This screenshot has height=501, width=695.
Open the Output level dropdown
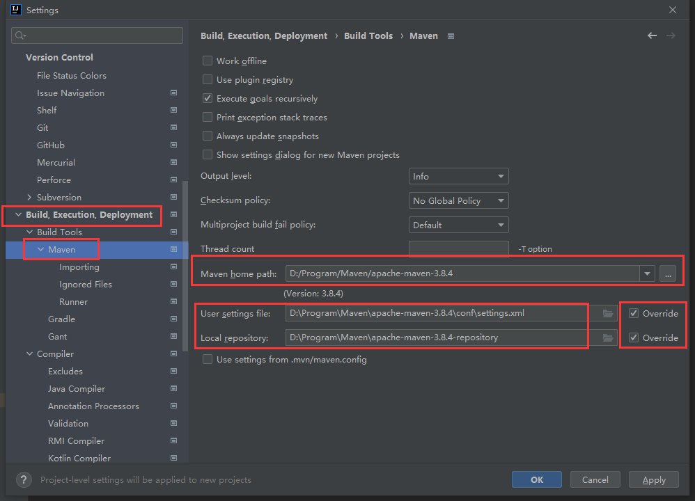[458, 176]
